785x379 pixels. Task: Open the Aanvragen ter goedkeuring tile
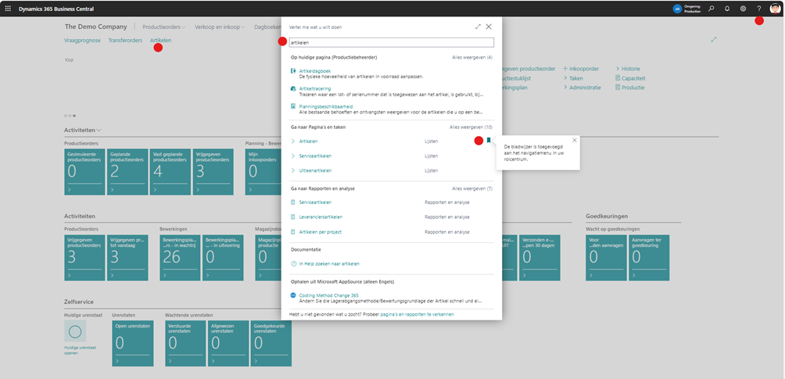pos(649,257)
